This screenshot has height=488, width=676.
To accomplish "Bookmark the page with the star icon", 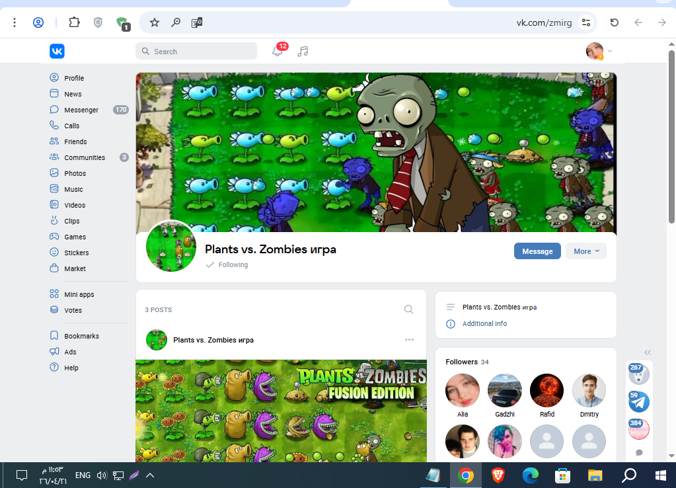I will [155, 22].
